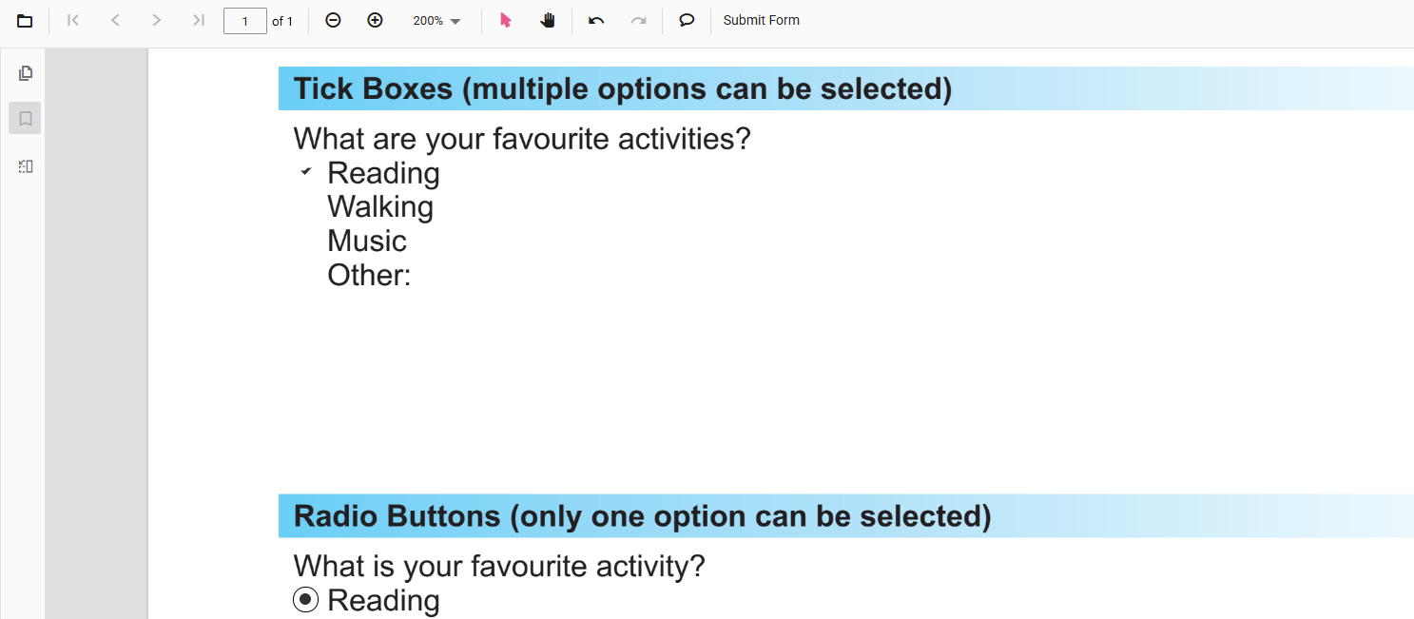Image resolution: width=1414 pixels, height=619 pixels.
Task: Go to the first page
Action: point(73,21)
